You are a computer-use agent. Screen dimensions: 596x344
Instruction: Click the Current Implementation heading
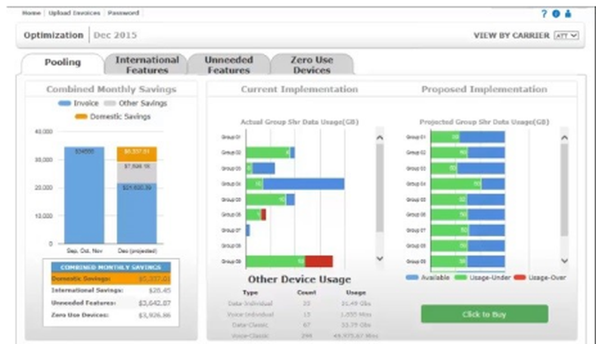300,89
